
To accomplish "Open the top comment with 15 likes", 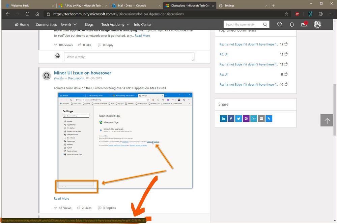I will click(x=249, y=44).
